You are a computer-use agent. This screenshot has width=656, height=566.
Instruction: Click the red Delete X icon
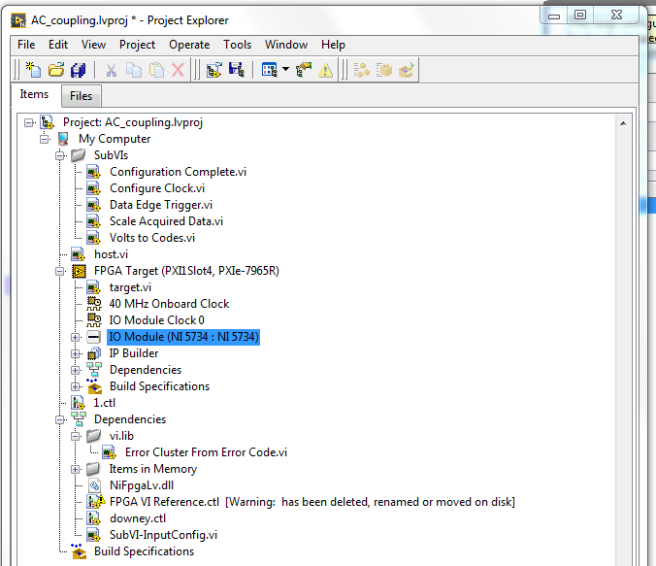pyautogui.click(x=178, y=70)
